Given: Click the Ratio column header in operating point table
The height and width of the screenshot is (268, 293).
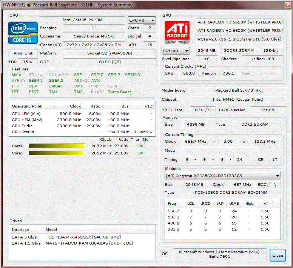Looking at the screenshot, I should click(x=93, y=106).
